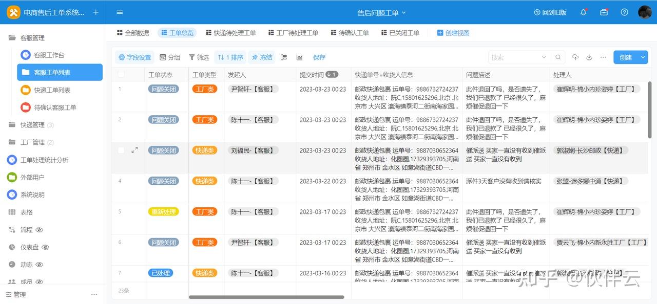
Task: Click 回到旧版 button
Action: click(550, 12)
